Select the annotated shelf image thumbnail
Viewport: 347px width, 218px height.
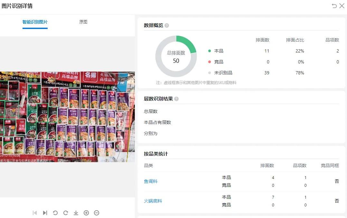point(68,116)
